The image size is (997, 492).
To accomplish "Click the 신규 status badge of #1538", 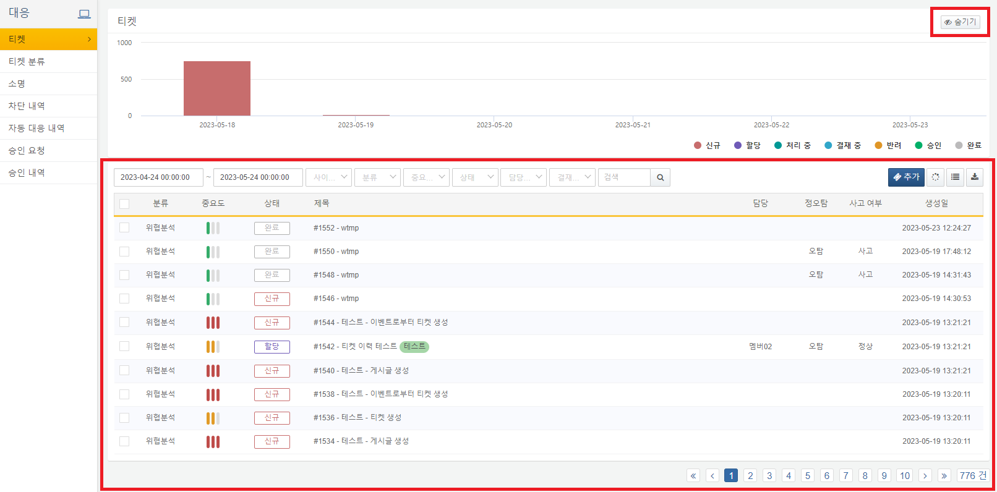I will click(272, 394).
